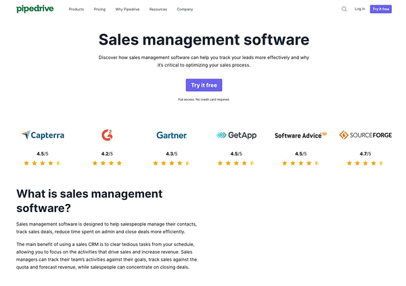This screenshot has height=286, width=406.
Task: Open the Company menu item
Action: [185, 9]
